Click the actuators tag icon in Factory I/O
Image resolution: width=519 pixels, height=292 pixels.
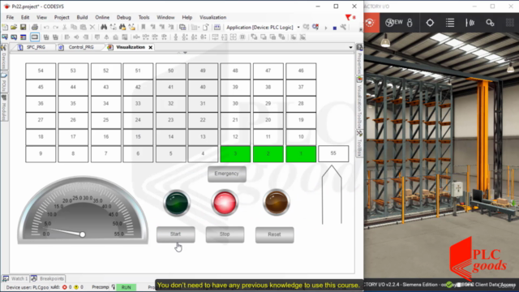(x=490, y=23)
